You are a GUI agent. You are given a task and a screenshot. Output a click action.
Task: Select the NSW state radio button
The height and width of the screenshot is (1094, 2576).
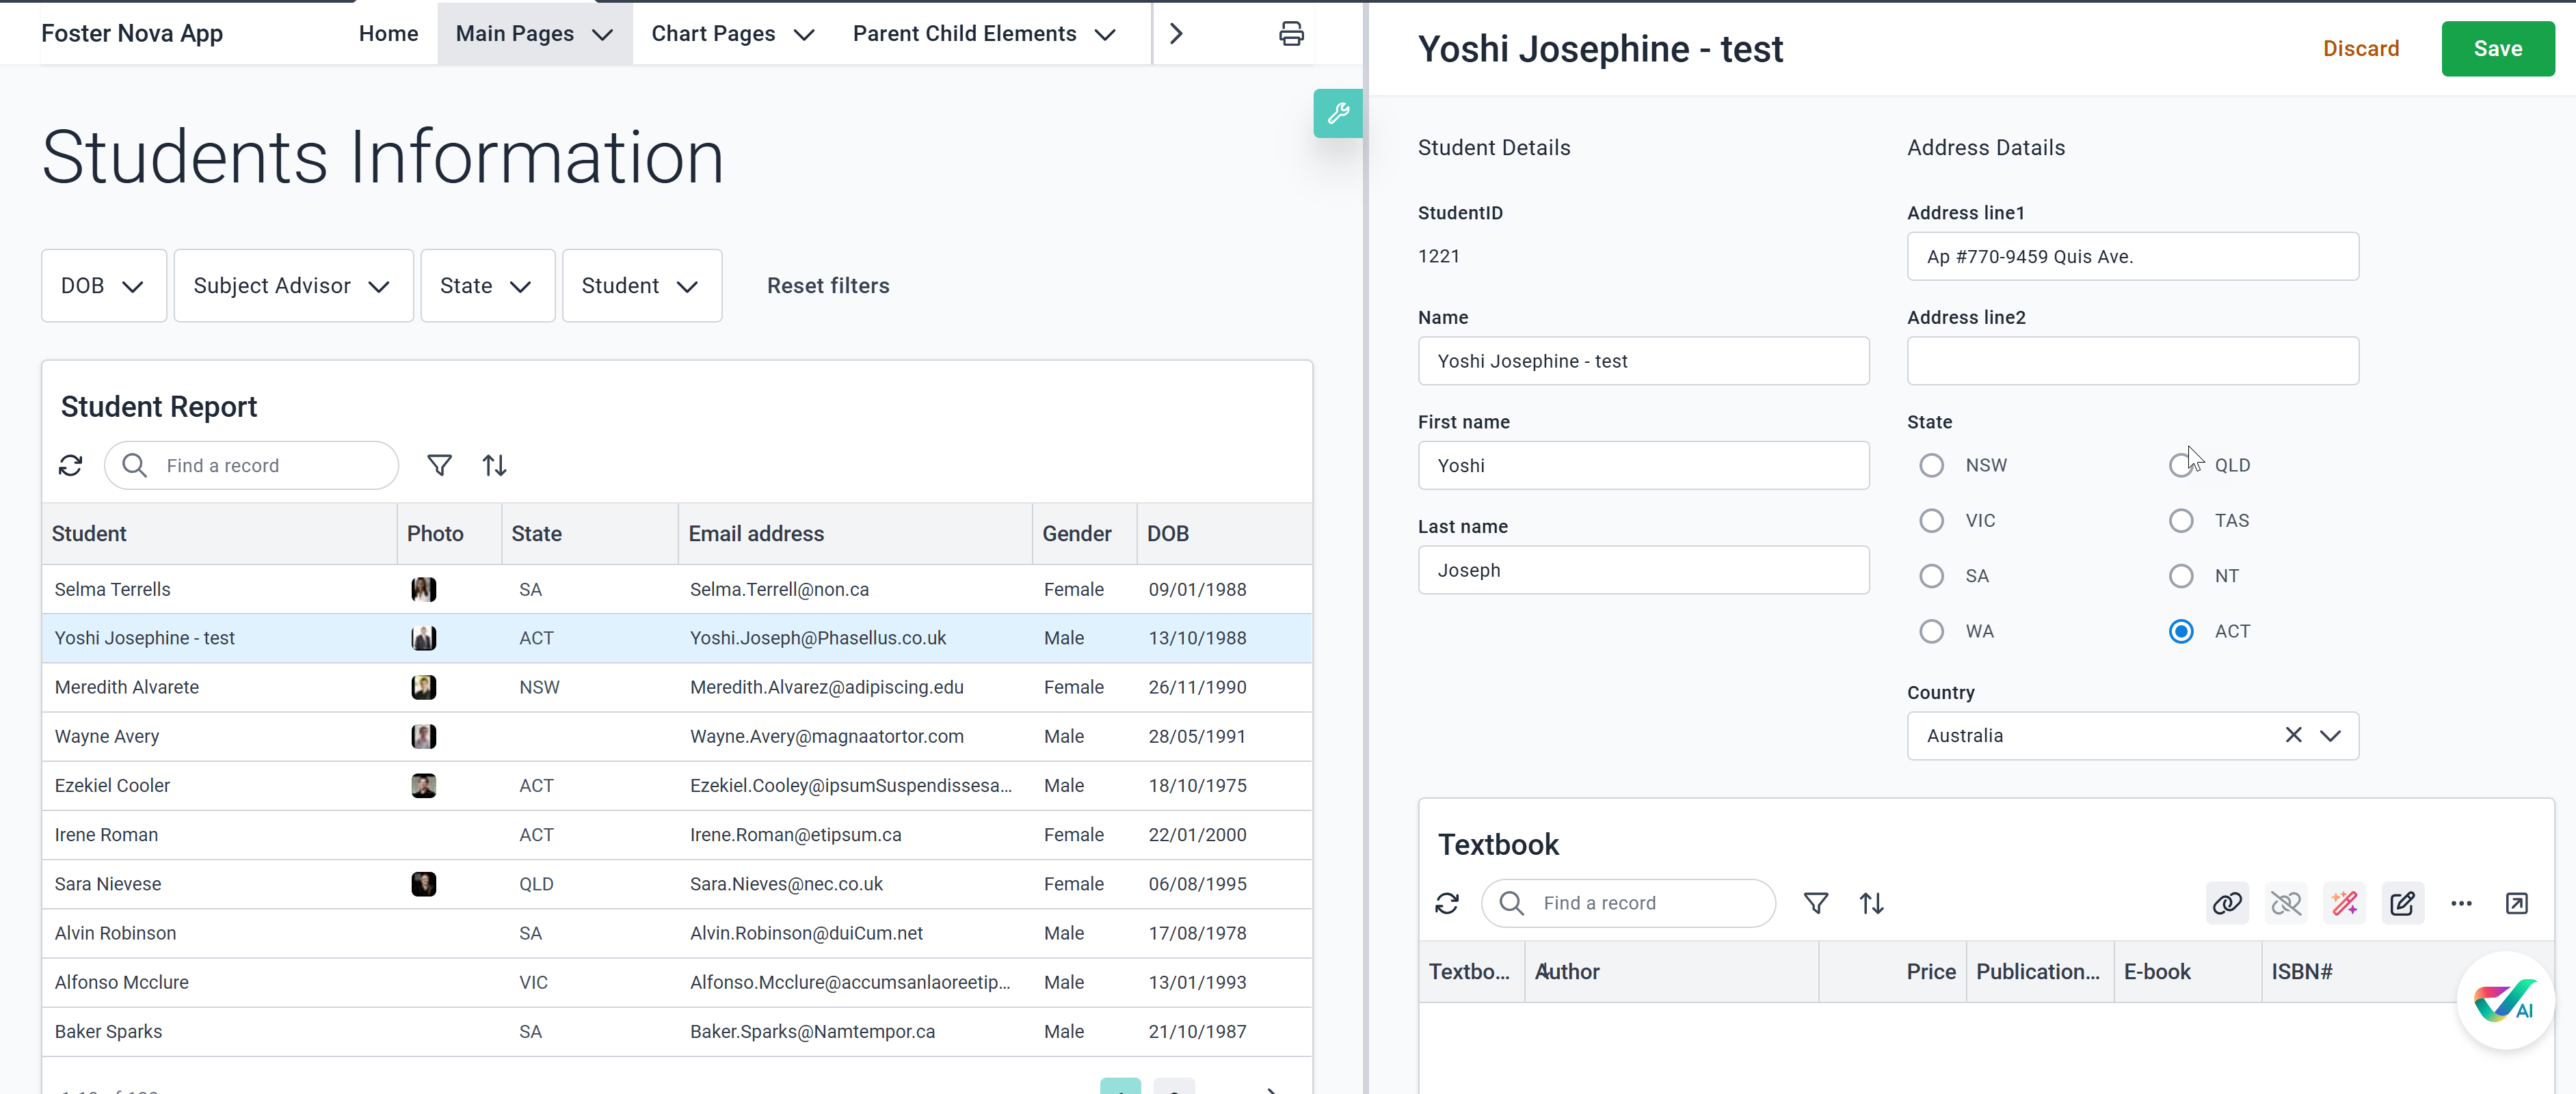1931,465
